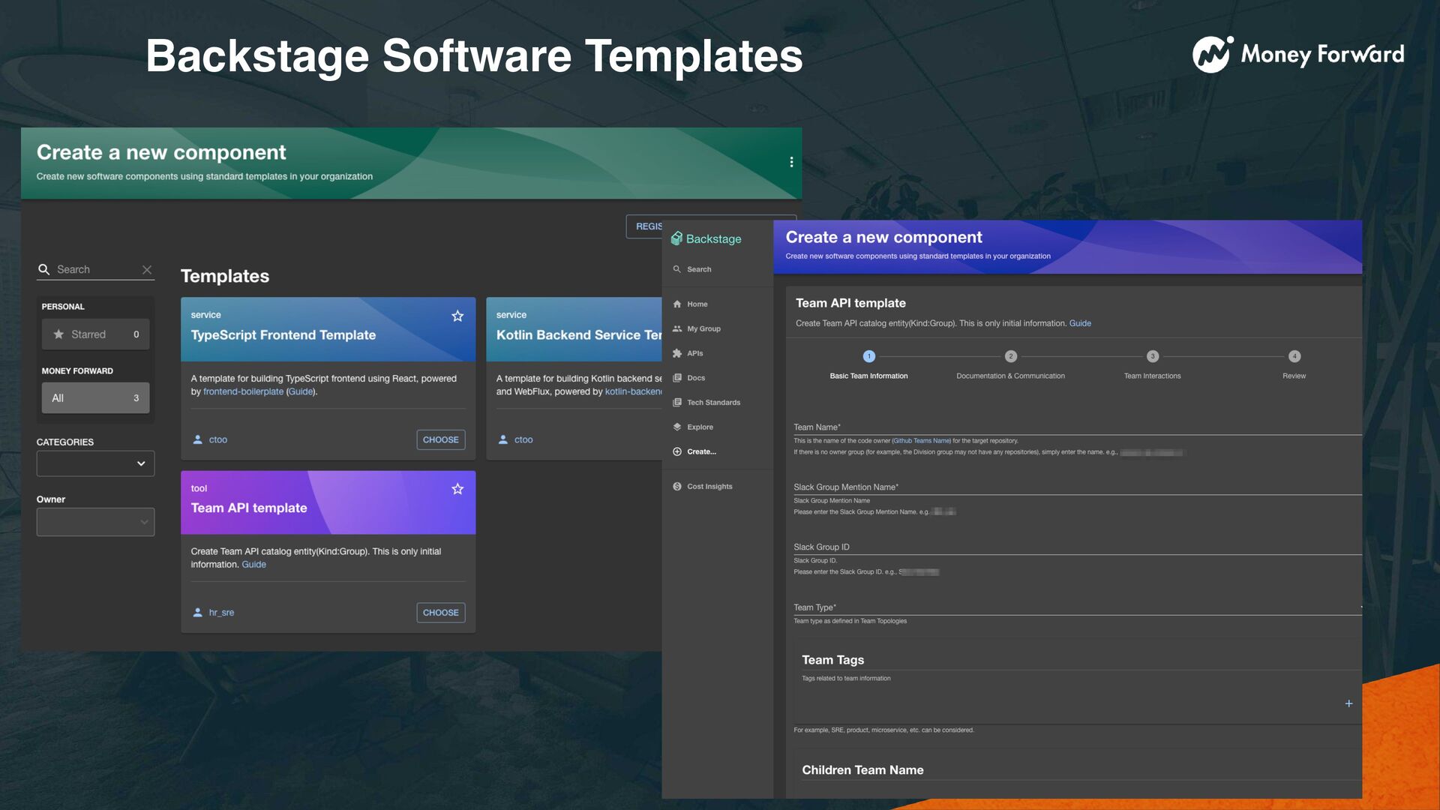This screenshot has height=810, width=1440.
Task: Click the Cost Insights dollar icon
Action: pos(677,487)
